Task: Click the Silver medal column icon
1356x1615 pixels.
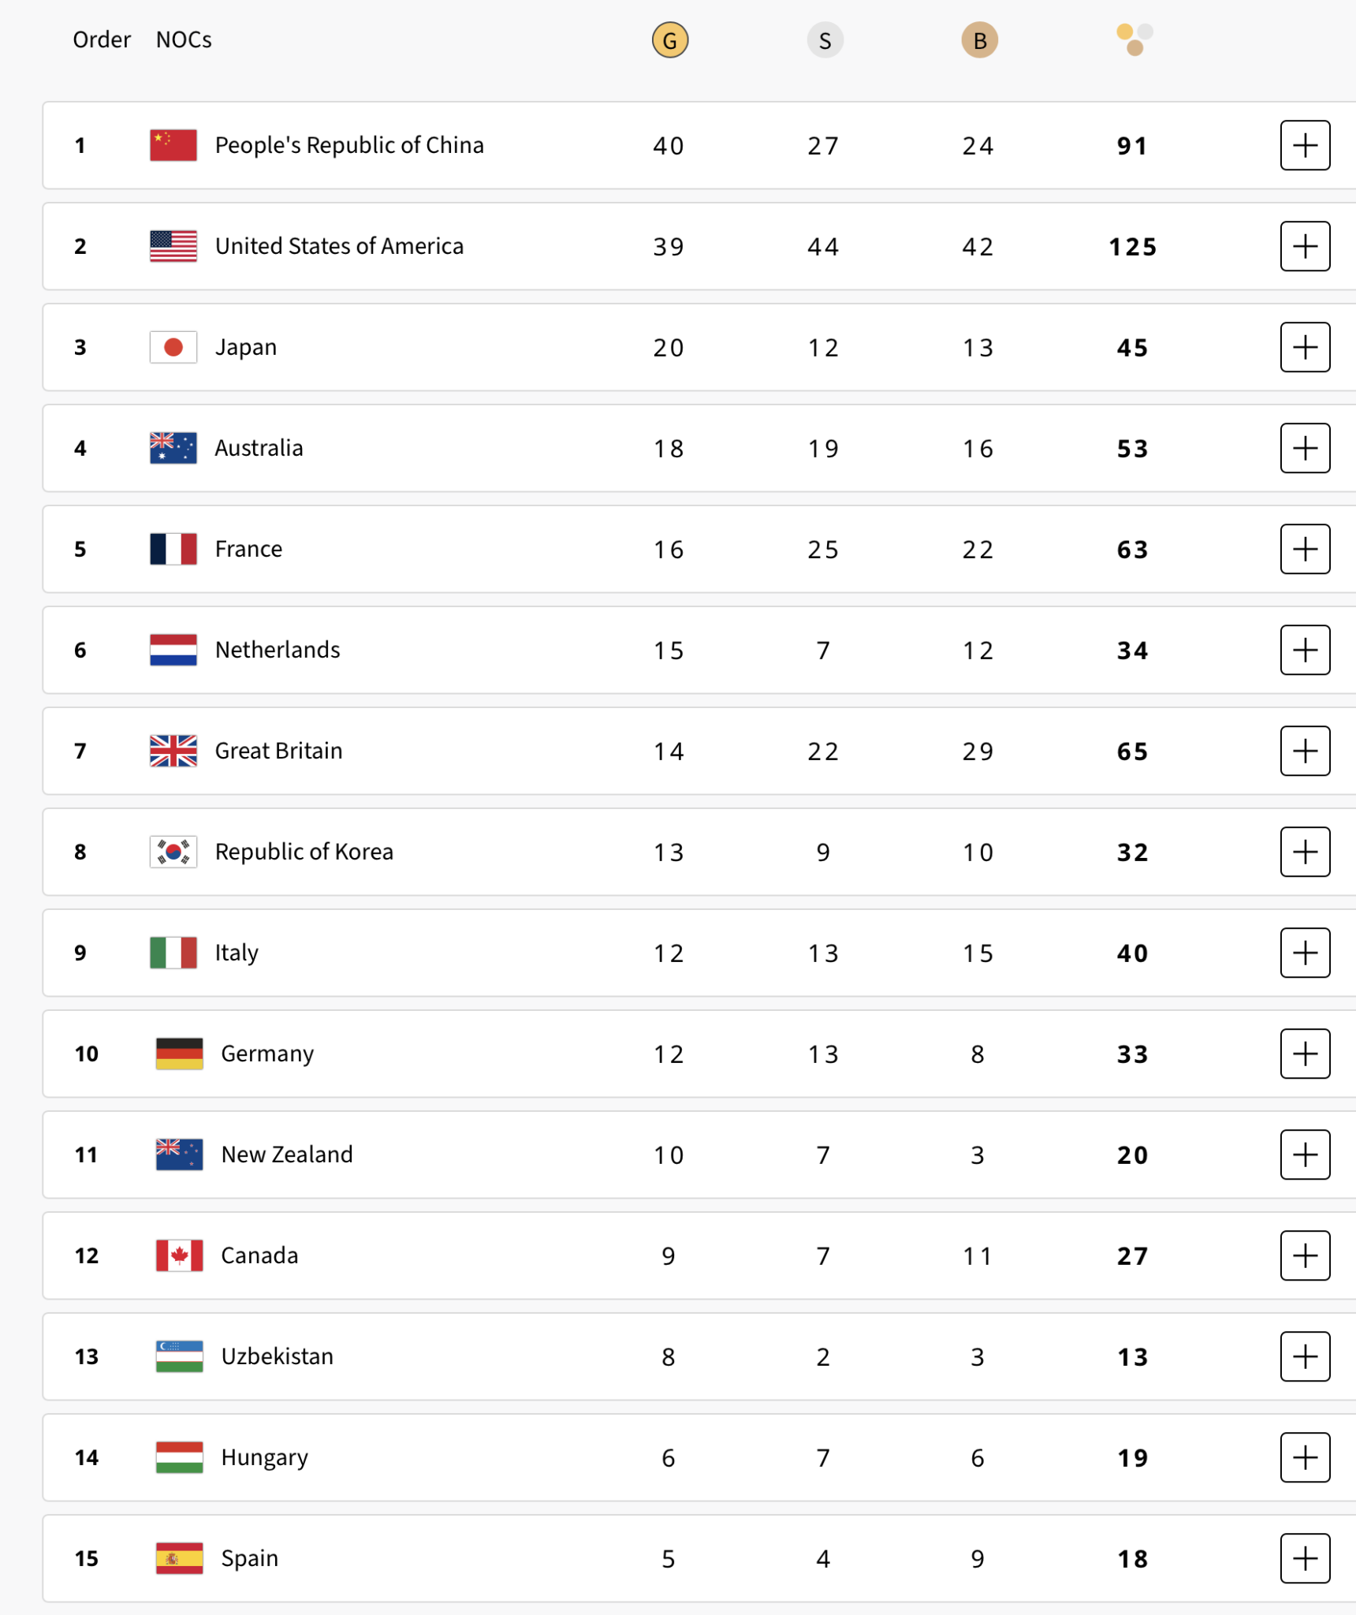Action: [x=825, y=40]
